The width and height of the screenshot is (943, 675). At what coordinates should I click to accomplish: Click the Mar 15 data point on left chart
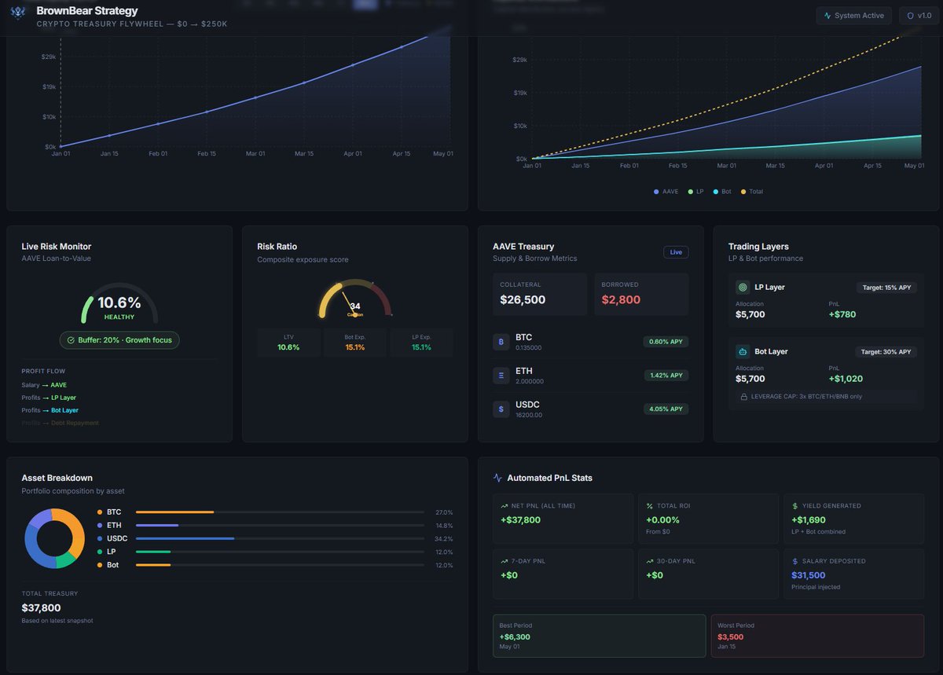304,83
